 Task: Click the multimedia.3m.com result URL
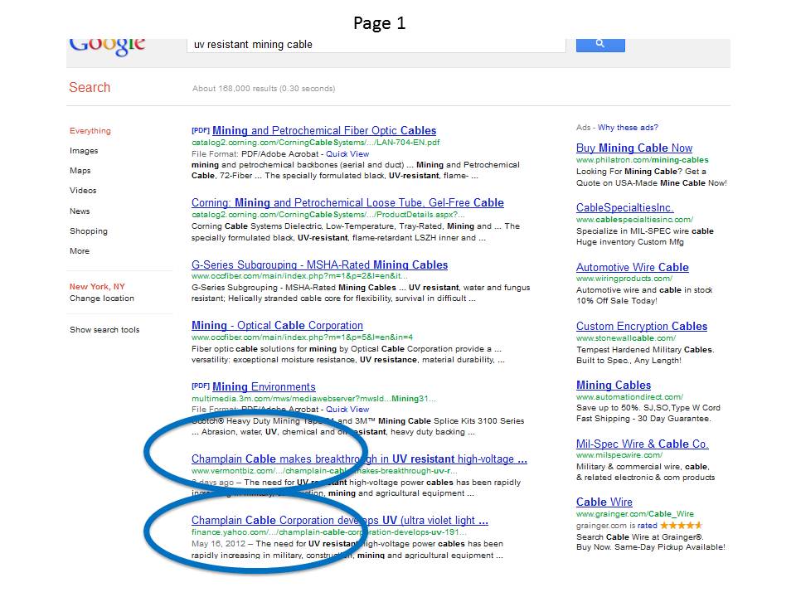(x=313, y=399)
